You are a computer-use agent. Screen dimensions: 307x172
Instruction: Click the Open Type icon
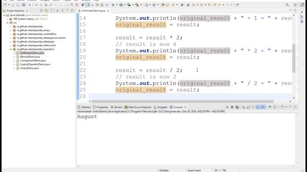pyautogui.click(x=163, y=5)
